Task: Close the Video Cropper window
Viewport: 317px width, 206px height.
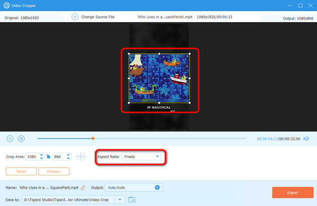Action: [x=311, y=5]
